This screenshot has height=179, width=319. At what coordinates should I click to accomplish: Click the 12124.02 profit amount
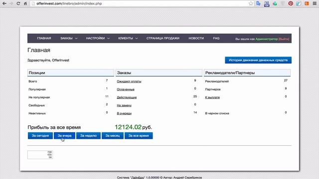coord(128,127)
